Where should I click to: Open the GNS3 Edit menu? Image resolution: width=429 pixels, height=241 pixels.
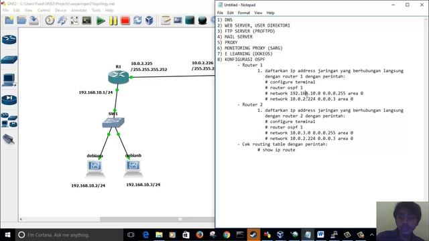coord(16,10)
